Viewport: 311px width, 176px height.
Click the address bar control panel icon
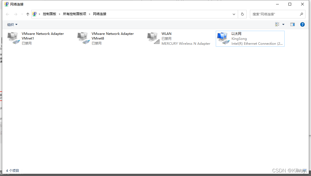[x=34, y=14]
